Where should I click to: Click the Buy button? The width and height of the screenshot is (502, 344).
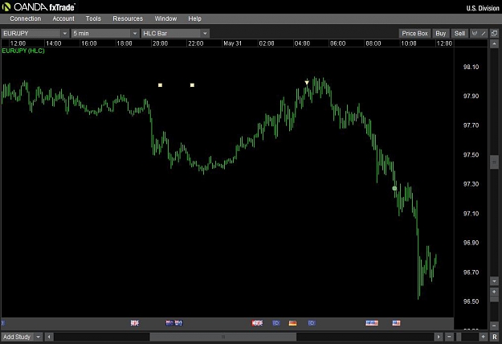[x=440, y=33]
